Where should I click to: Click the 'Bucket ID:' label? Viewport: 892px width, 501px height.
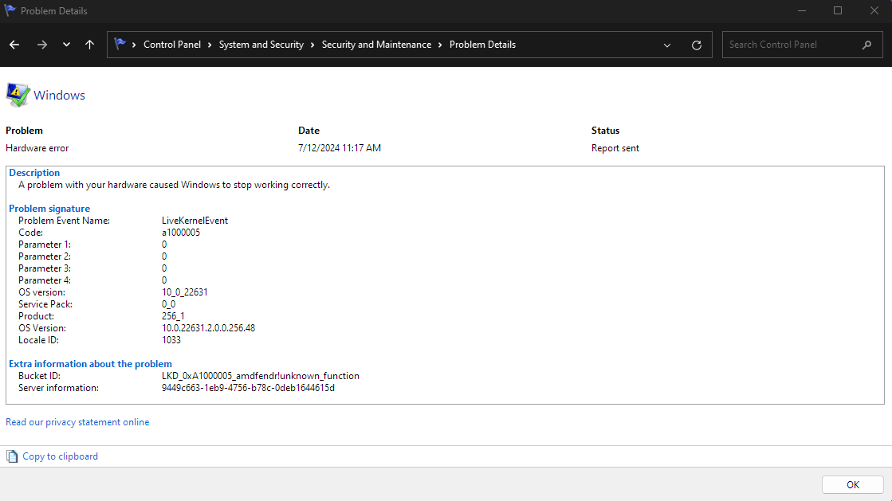point(39,376)
